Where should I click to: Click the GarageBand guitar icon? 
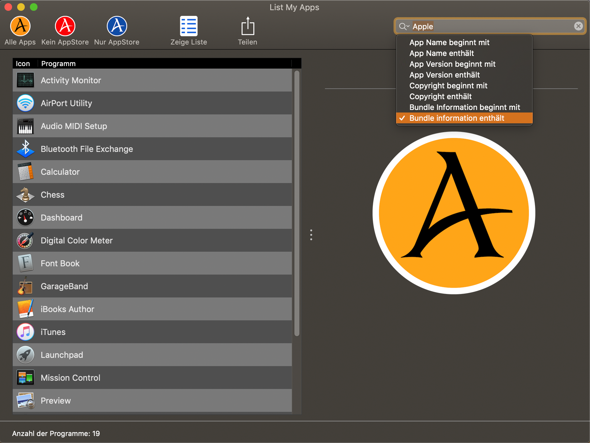point(25,286)
